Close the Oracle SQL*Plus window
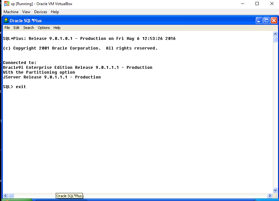Screen dimensions: 279x201 pos(274,21)
